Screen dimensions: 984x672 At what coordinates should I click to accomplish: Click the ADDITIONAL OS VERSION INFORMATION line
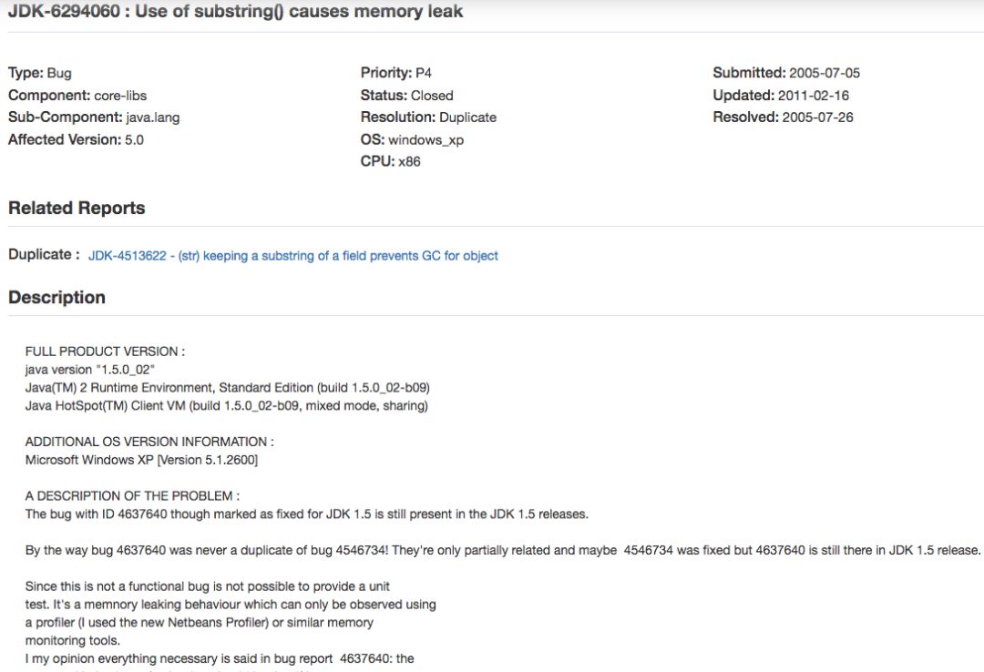pyautogui.click(x=149, y=442)
